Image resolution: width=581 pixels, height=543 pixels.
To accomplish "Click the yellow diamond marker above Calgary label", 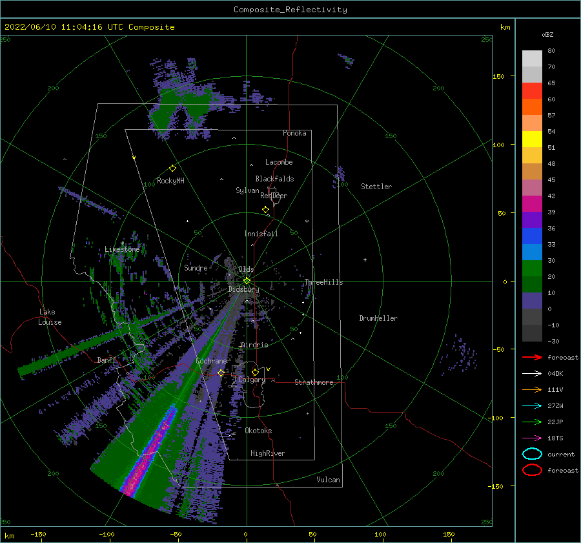I will (255, 372).
